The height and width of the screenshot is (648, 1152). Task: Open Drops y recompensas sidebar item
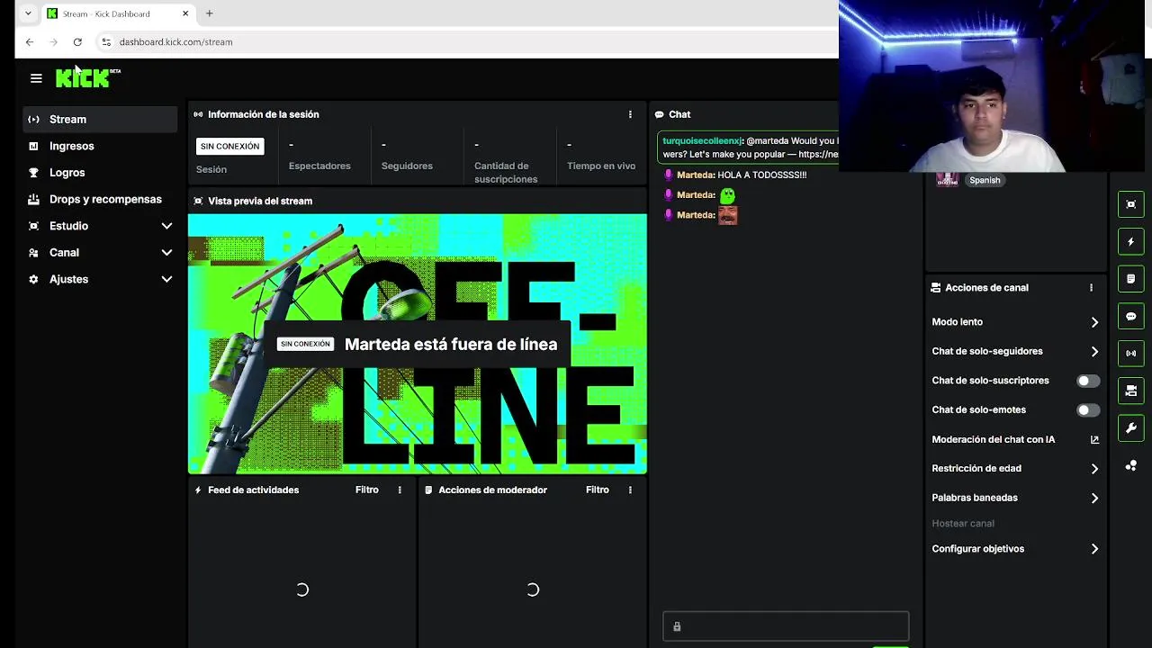[x=100, y=199]
